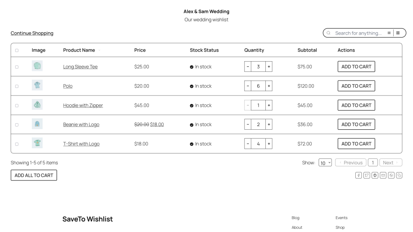
Task: Click the Alex & Sam Wedding title
Action: pos(206,12)
